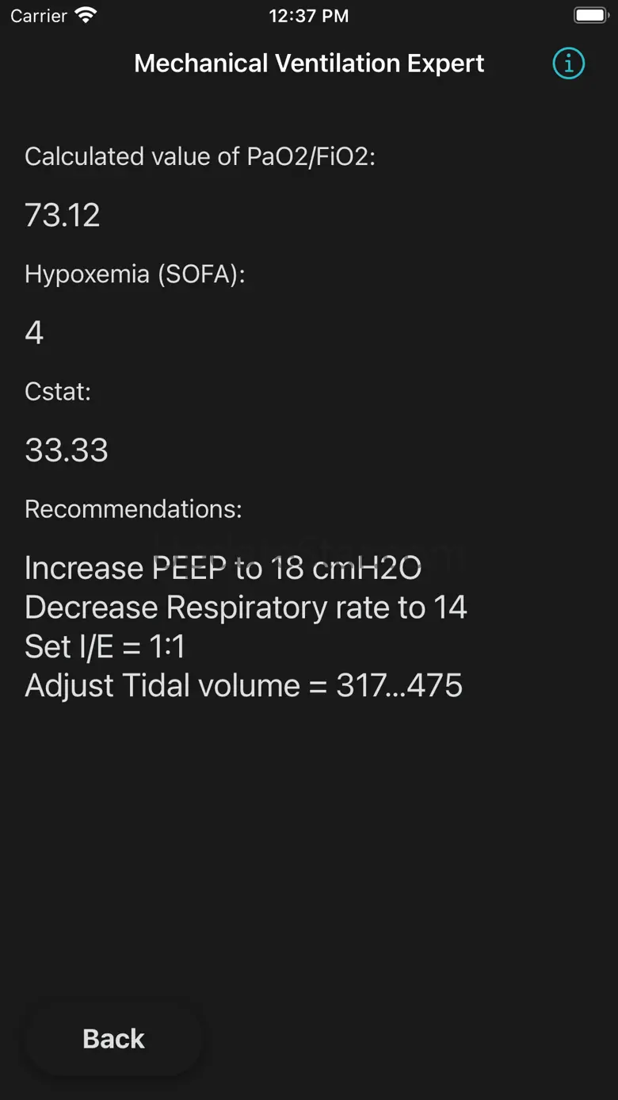618x1100 pixels.
Task: Tap the 12:37 PM clock
Action: pos(308,16)
